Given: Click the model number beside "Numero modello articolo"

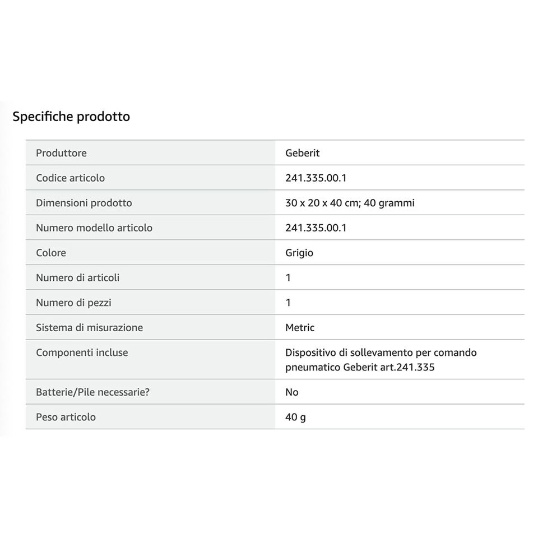Looking at the screenshot, I should pyautogui.click(x=316, y=228).
